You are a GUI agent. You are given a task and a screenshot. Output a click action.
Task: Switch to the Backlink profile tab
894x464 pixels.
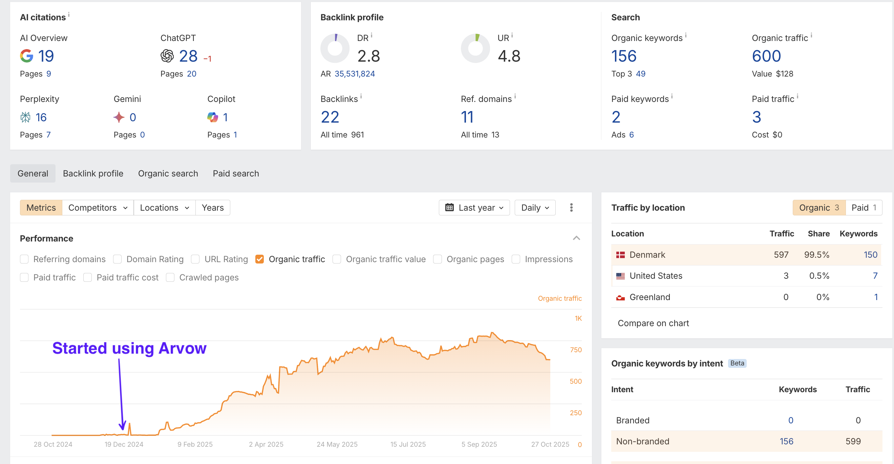(x=93, y=173)
